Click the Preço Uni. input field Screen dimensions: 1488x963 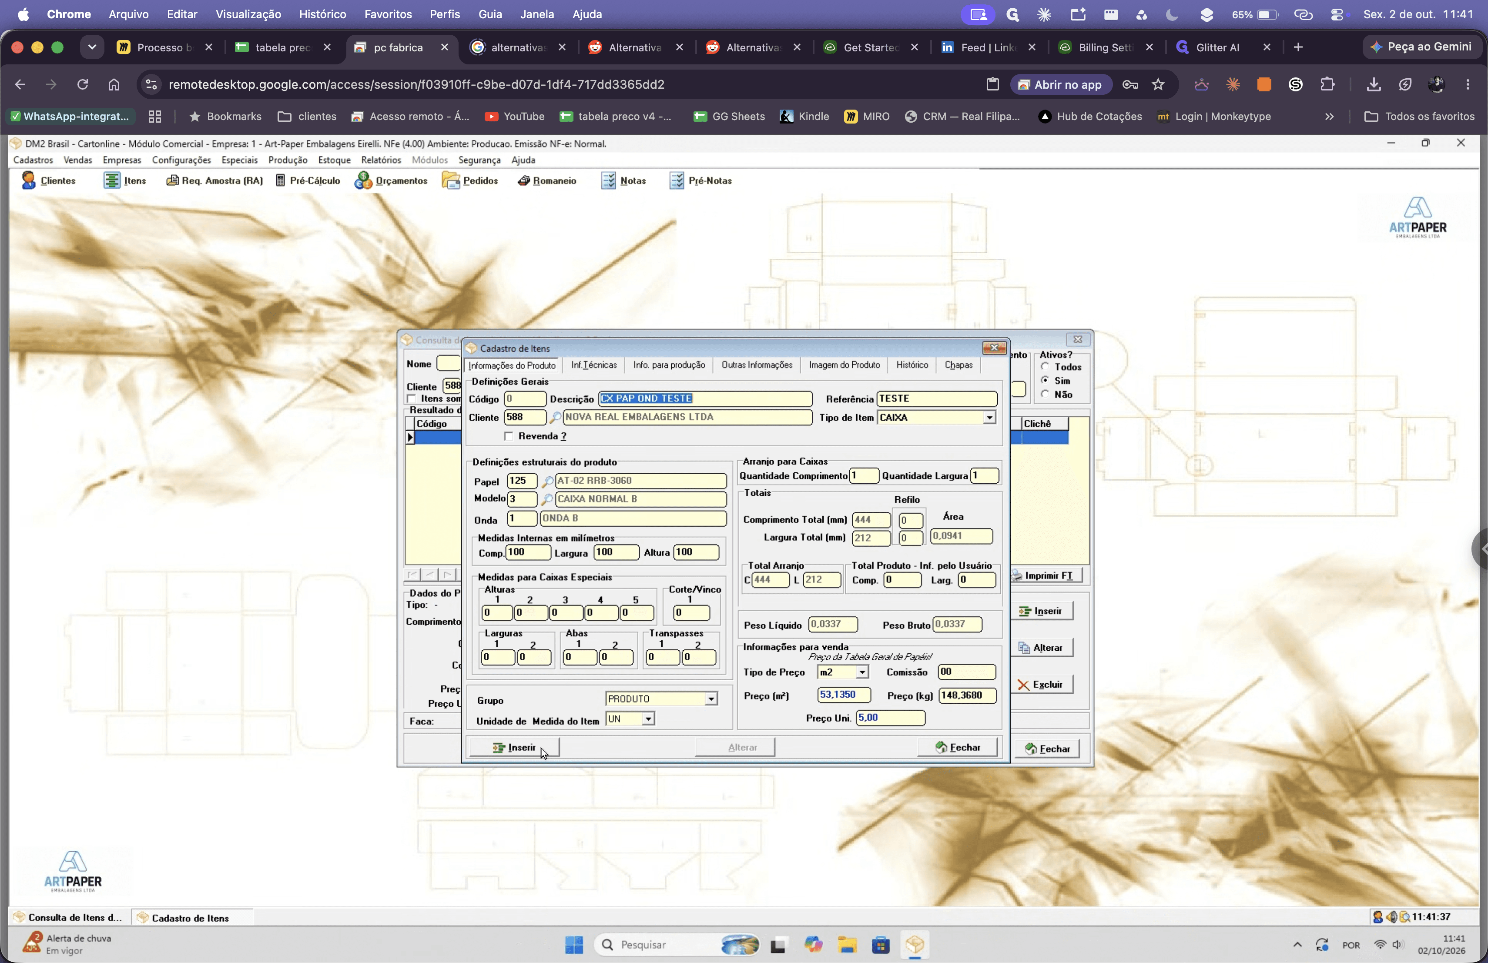[x=890, y=718]
